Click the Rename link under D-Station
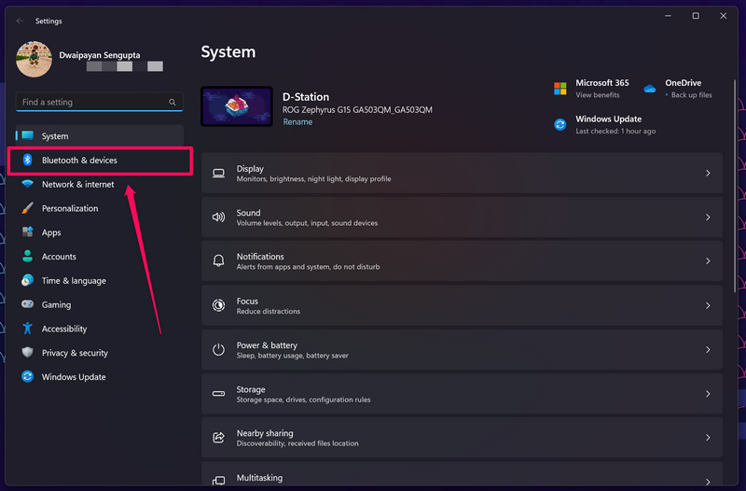The image size is (746, 491). 297,122
